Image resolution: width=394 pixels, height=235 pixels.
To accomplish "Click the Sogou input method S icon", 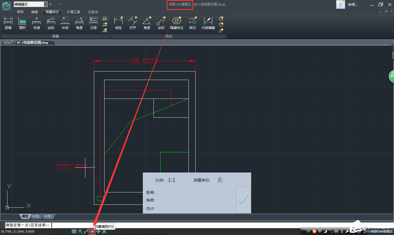I will [314, 231].
